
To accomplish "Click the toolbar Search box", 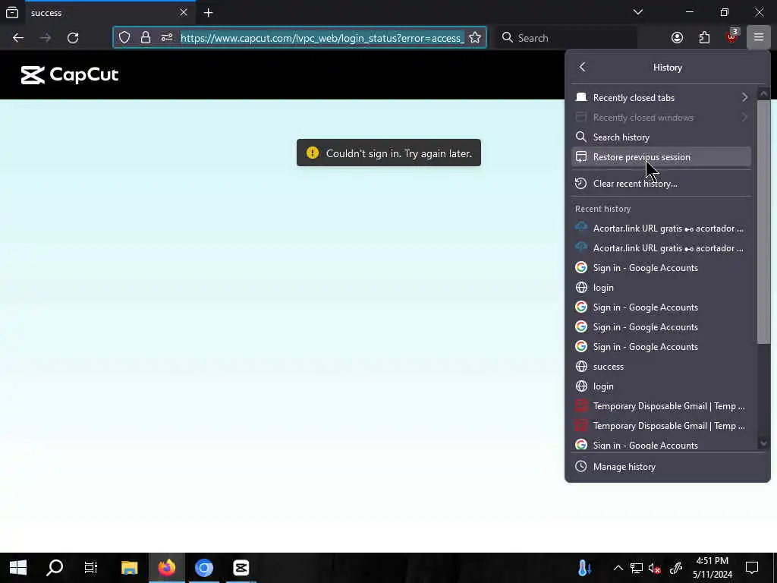I will click(566, 38).
